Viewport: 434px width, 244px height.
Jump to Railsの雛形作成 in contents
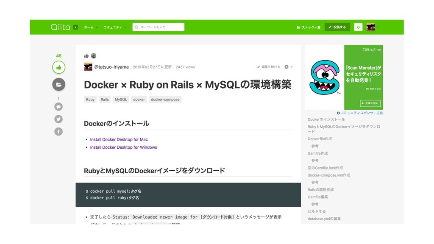click(320, 190)
